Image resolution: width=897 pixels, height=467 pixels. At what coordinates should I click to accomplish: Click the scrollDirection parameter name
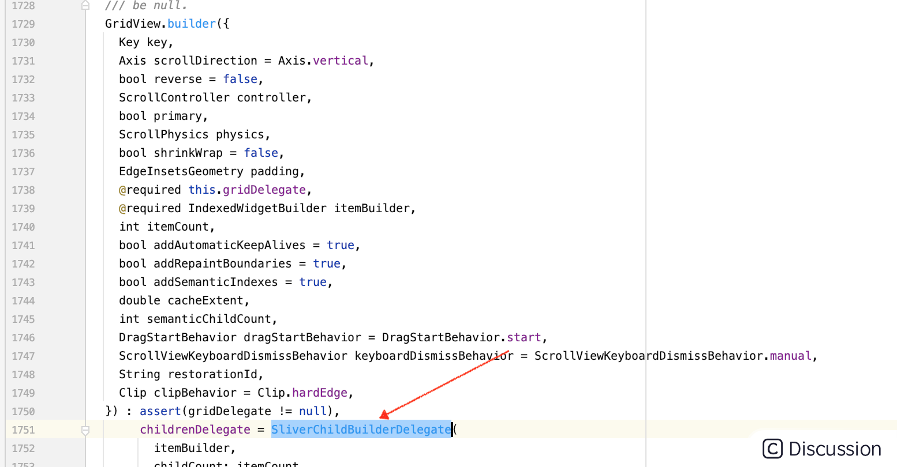(205, 61)
